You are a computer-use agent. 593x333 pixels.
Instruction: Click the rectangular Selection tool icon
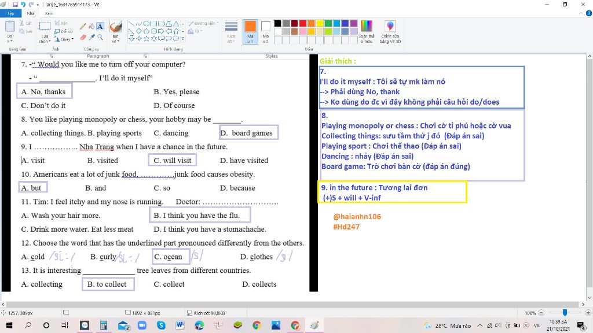click(x=45, y=27)
